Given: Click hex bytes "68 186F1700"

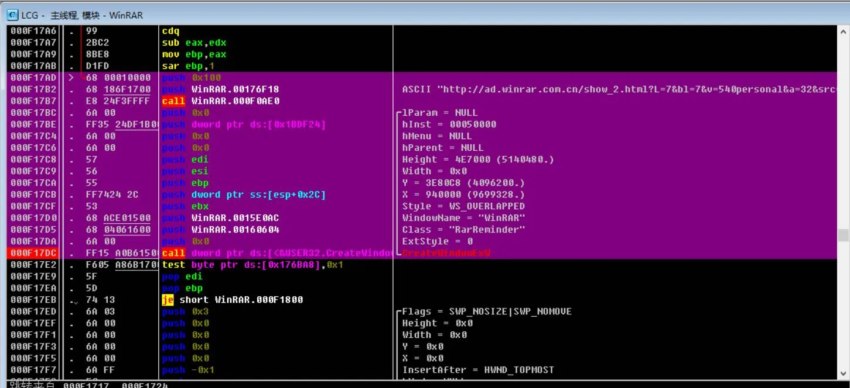Looking at the screenshot, I should (x=118, y=89).
